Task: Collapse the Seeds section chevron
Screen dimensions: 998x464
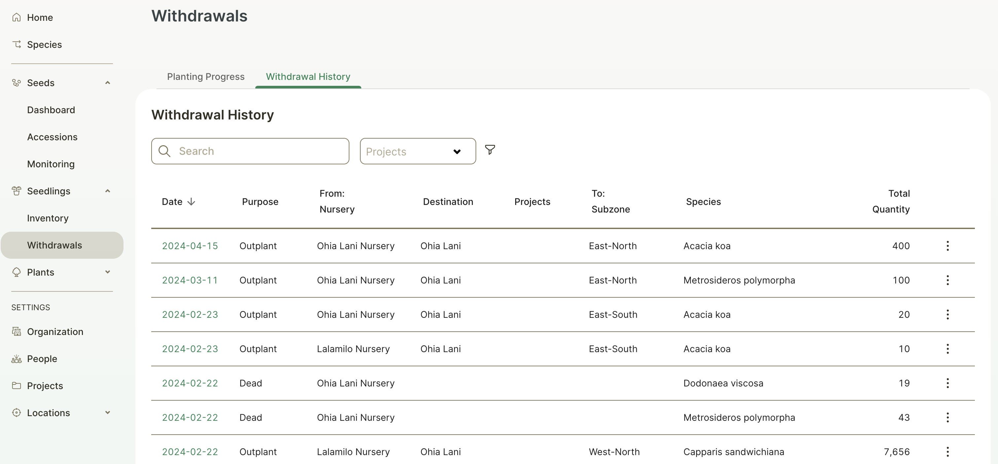Action: click(107, 83)
